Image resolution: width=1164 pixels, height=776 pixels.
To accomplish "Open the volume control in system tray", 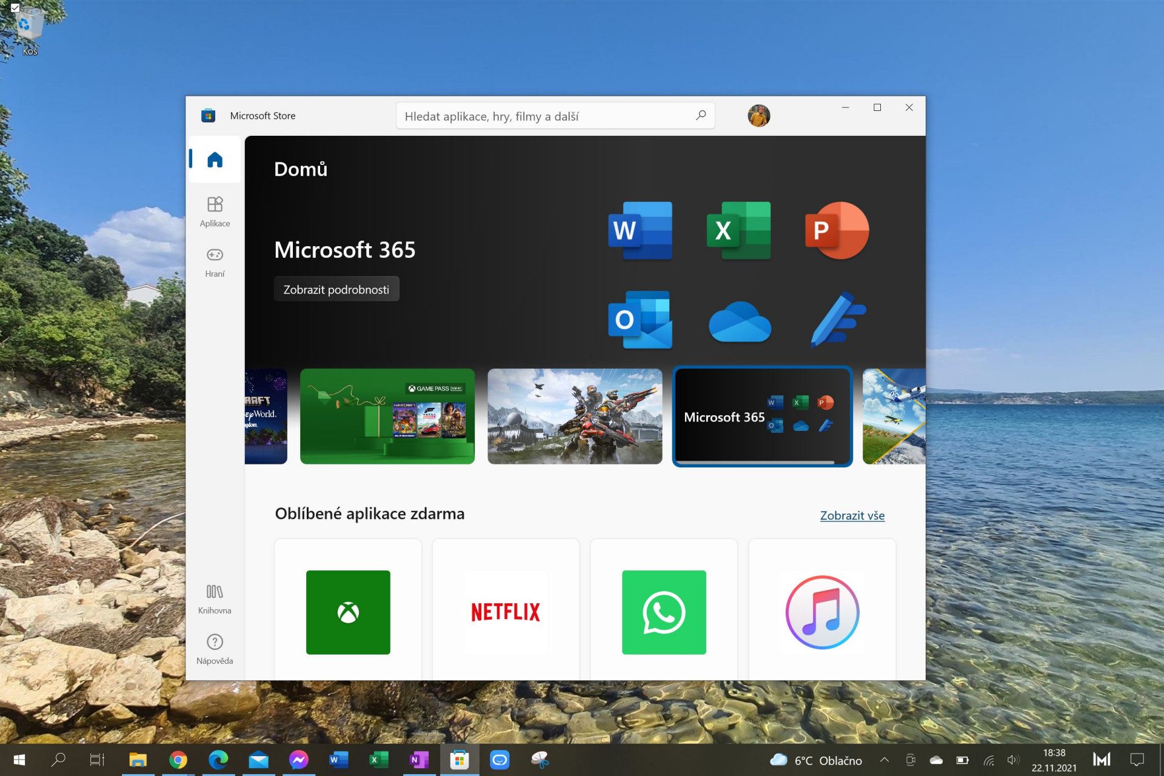I will coord(1013,760).
